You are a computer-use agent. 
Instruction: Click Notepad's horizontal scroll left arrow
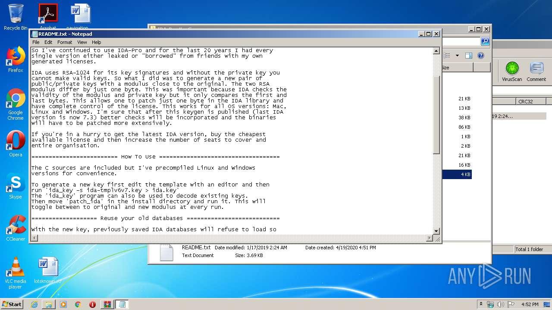(34, 238)
